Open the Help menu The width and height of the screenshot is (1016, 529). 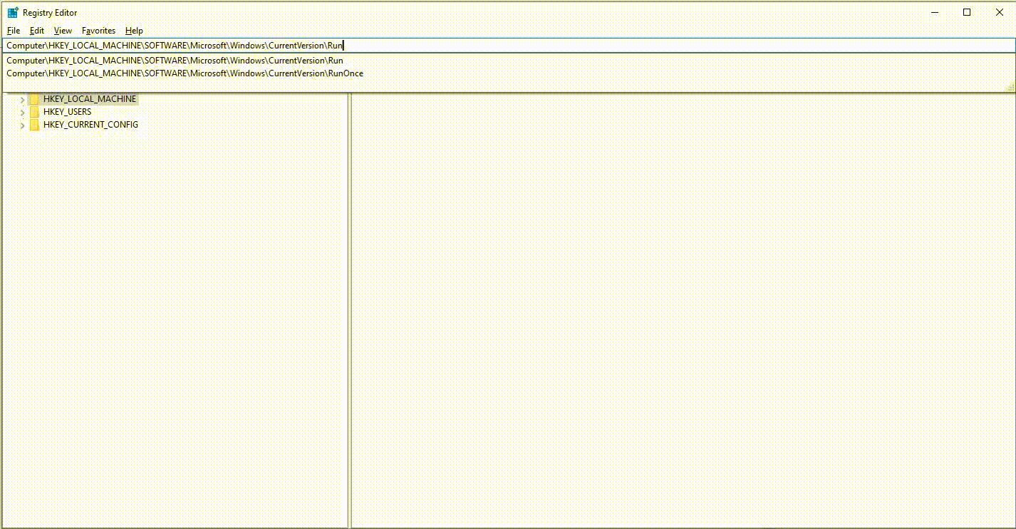pyautogui.click(x=134, y=31)
